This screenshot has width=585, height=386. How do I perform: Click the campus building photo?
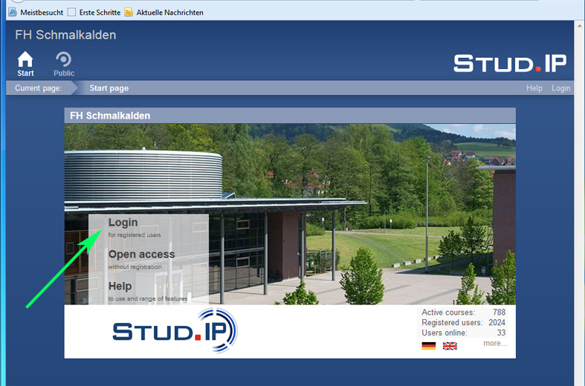[290, 215]
